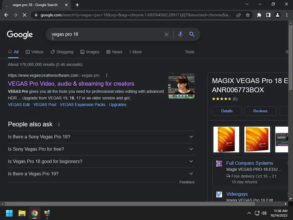Image resolution: width=293 pixels, height=220 pixels.
Task: Submit search with magnifier icon
Action: [192, 34]
